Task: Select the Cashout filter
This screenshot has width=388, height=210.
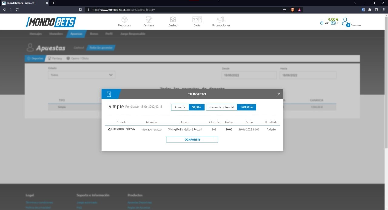Action: 79,48
